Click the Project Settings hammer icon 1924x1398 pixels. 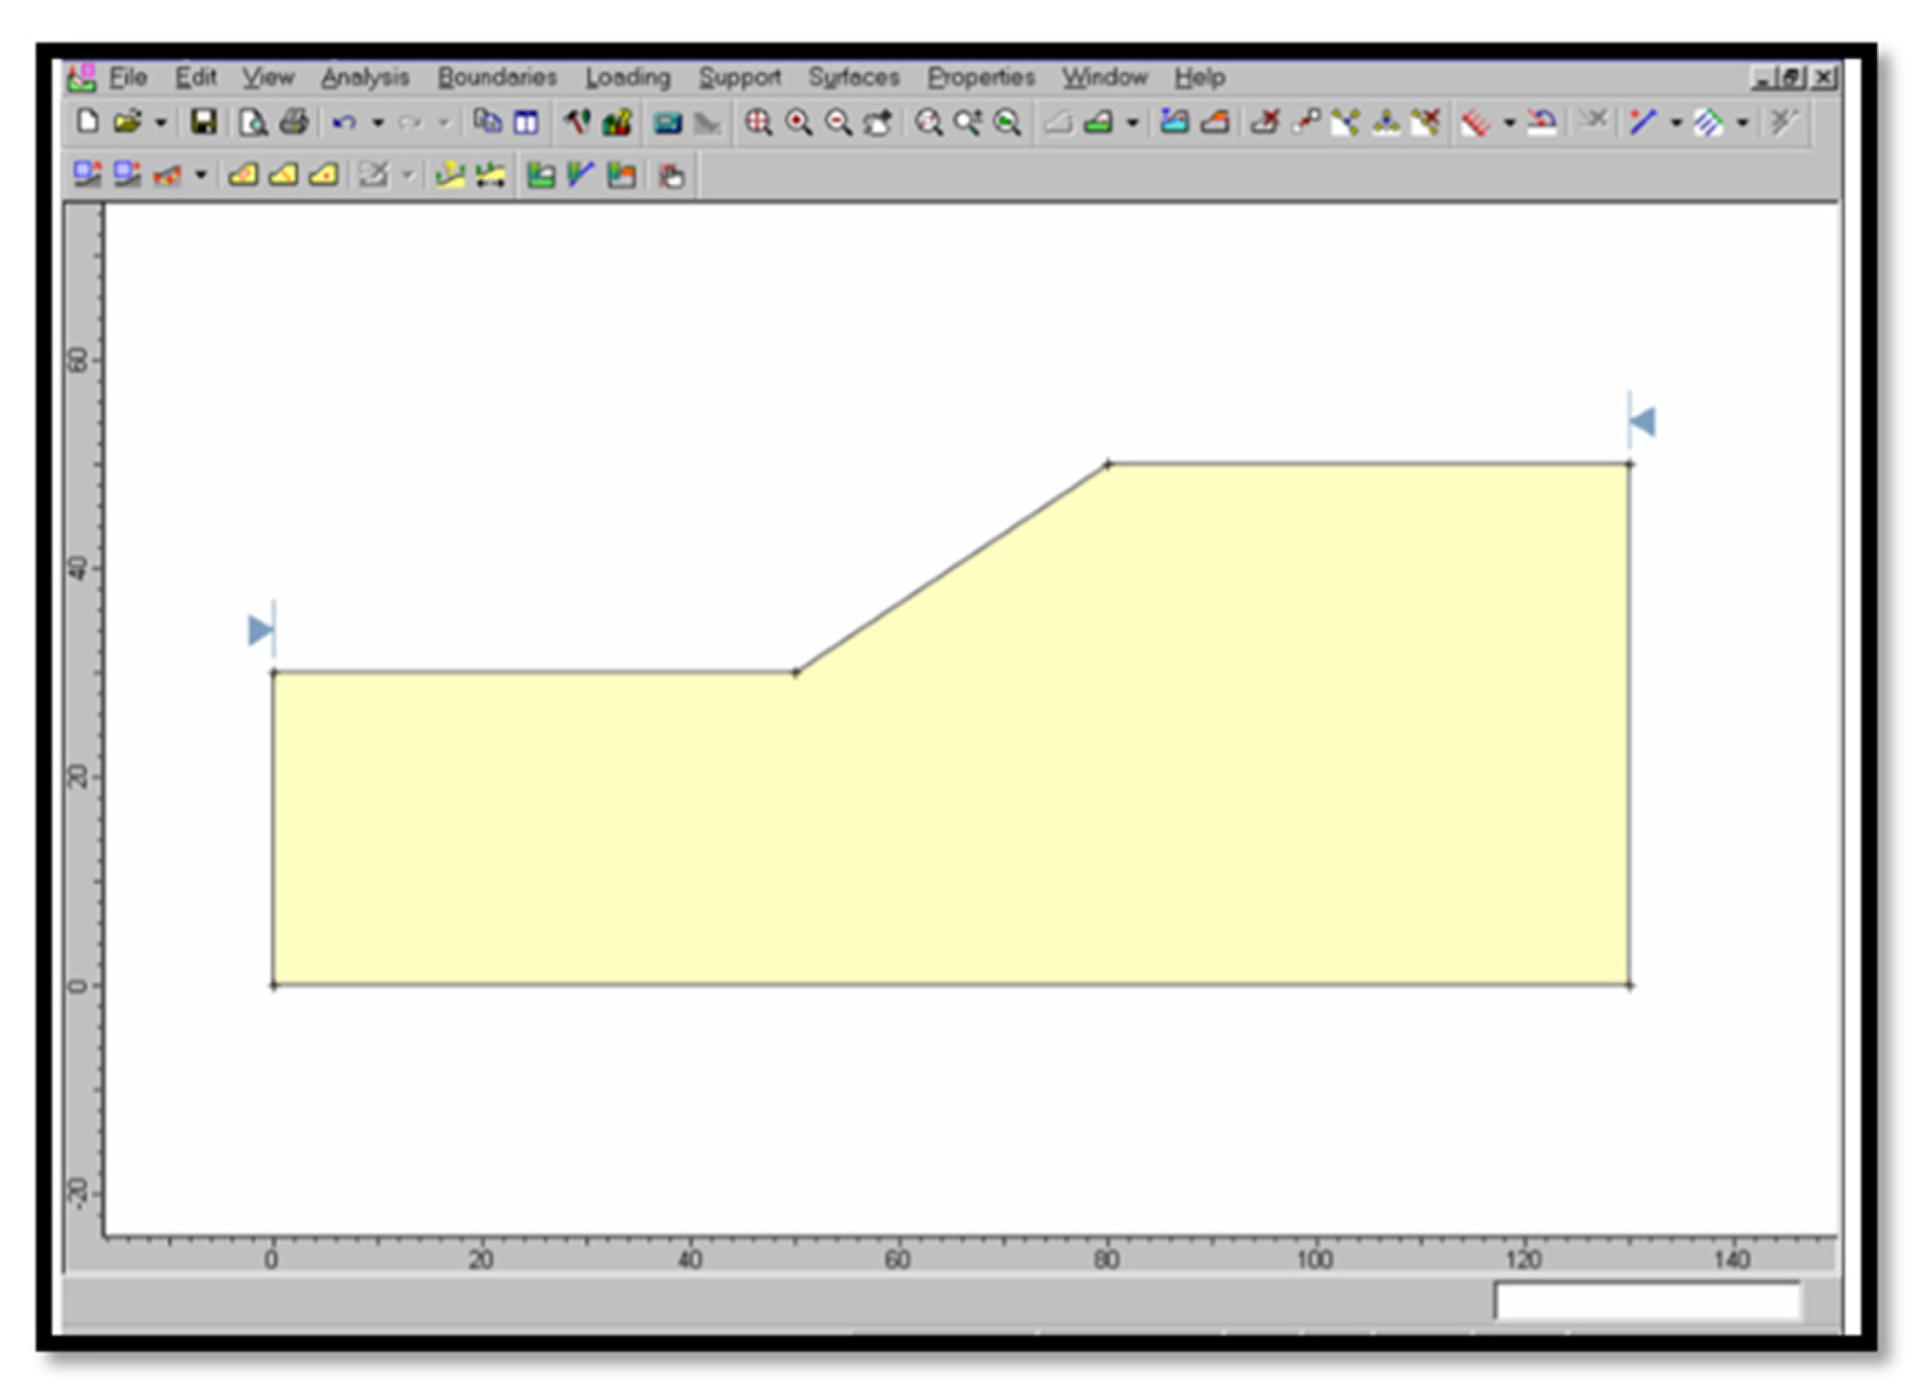[576, 122]
